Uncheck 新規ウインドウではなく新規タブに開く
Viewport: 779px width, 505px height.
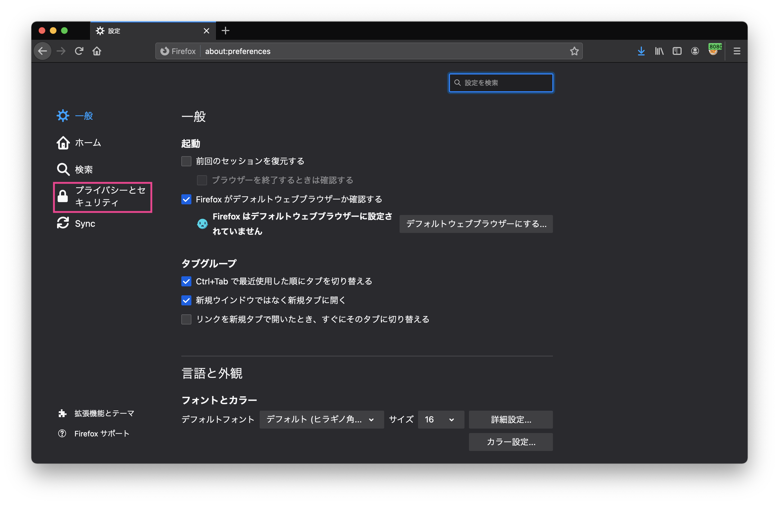pos(186,300)
